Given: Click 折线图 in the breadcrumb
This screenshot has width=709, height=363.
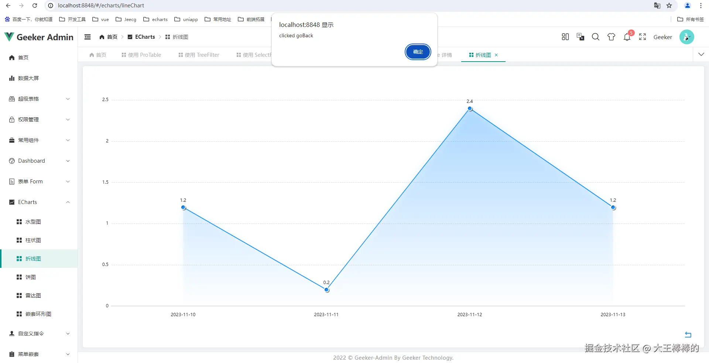Looking at the screenshot, I should coord(177,37).
